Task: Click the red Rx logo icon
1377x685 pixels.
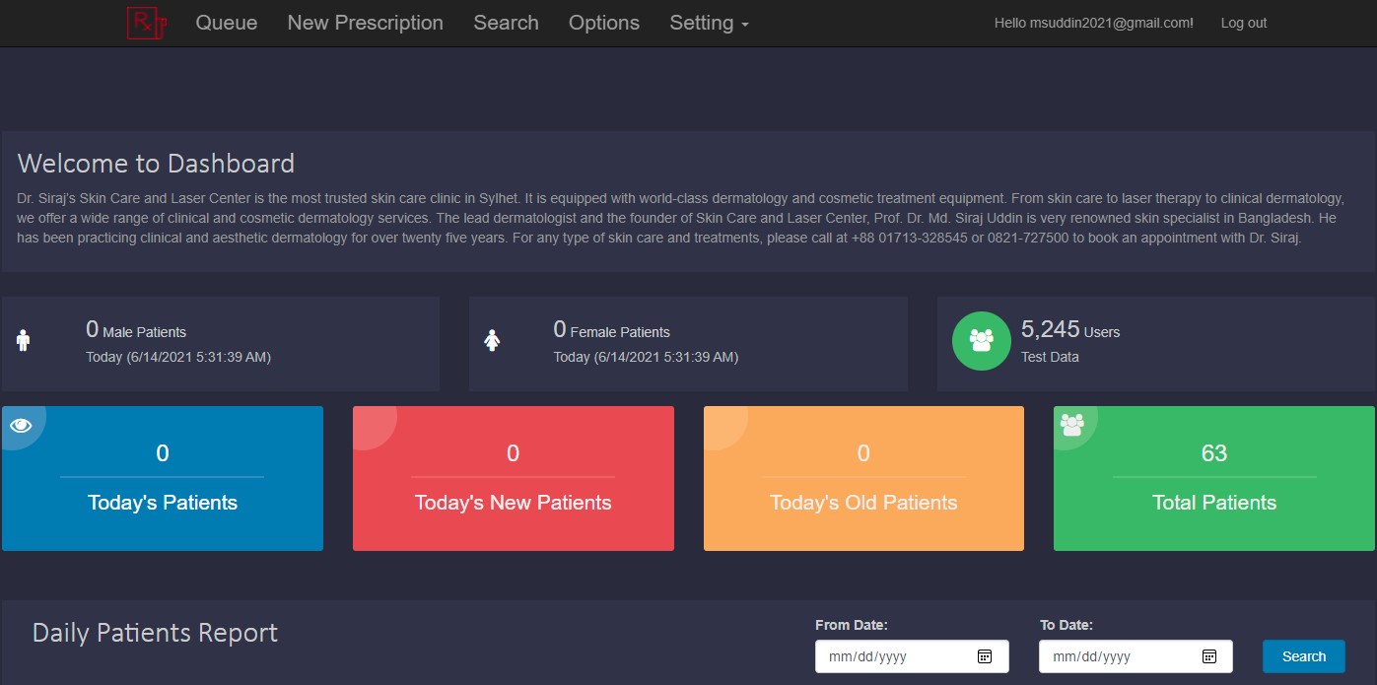Action: 146,23
